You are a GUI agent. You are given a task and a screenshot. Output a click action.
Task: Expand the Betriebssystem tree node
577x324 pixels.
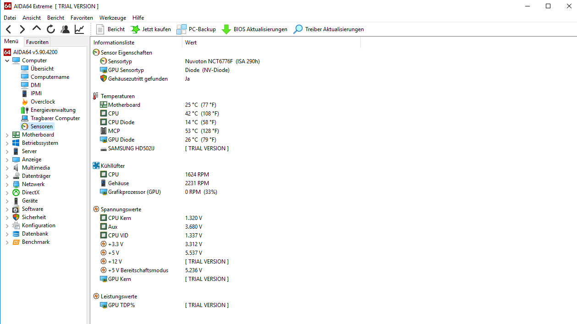tap(7, 143)
